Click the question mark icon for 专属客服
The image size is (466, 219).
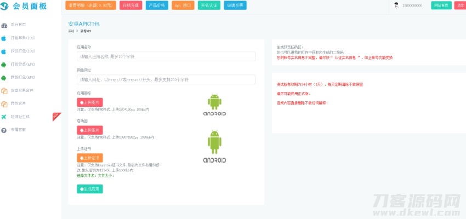(x=4, y=130)
